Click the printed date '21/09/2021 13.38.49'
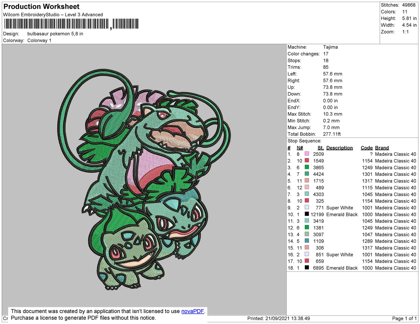This screenshot has height=324, width=420. point(287,318)
